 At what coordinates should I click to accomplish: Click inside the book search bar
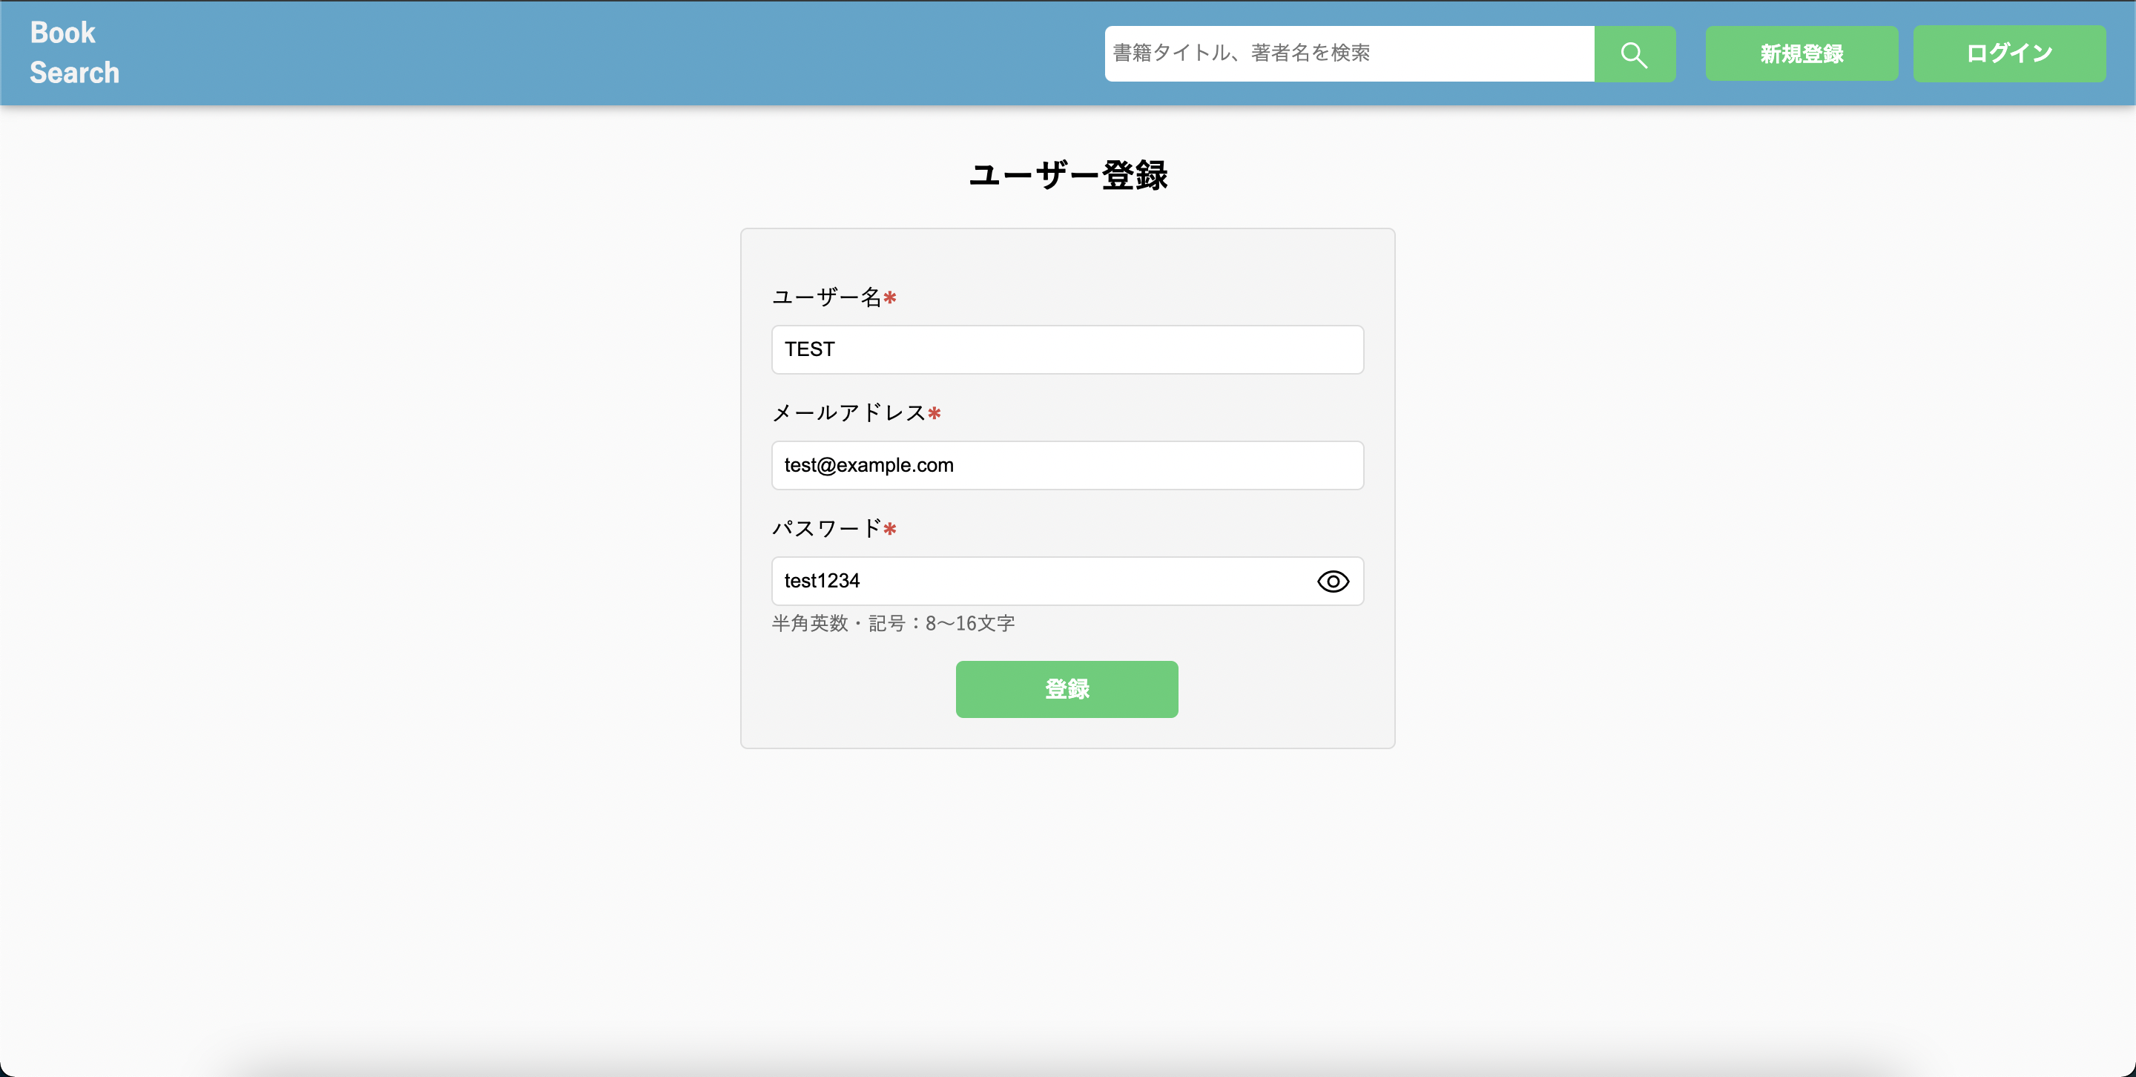pyautogui.click(x=1343, y=53)
